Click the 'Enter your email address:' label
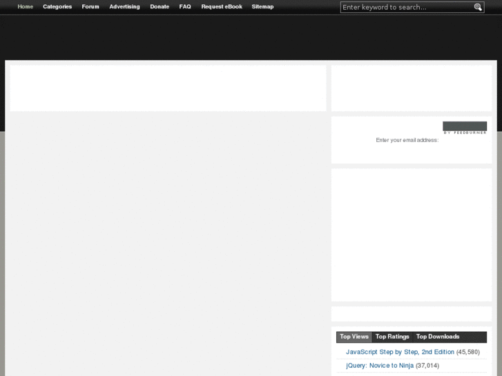Viewport: 502px width, 376px height. (x=407, y=140)
